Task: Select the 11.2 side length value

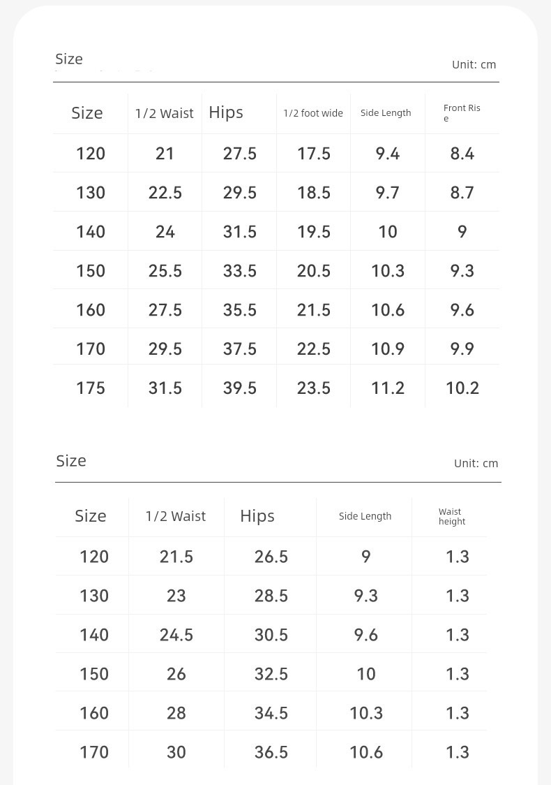Action: click(x=388, y=388)
